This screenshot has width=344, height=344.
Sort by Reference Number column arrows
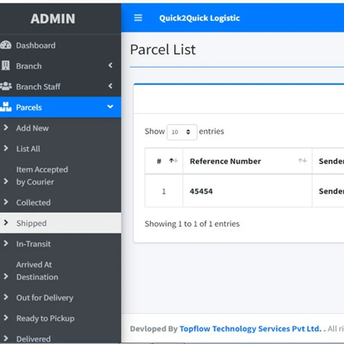point(302,161)
